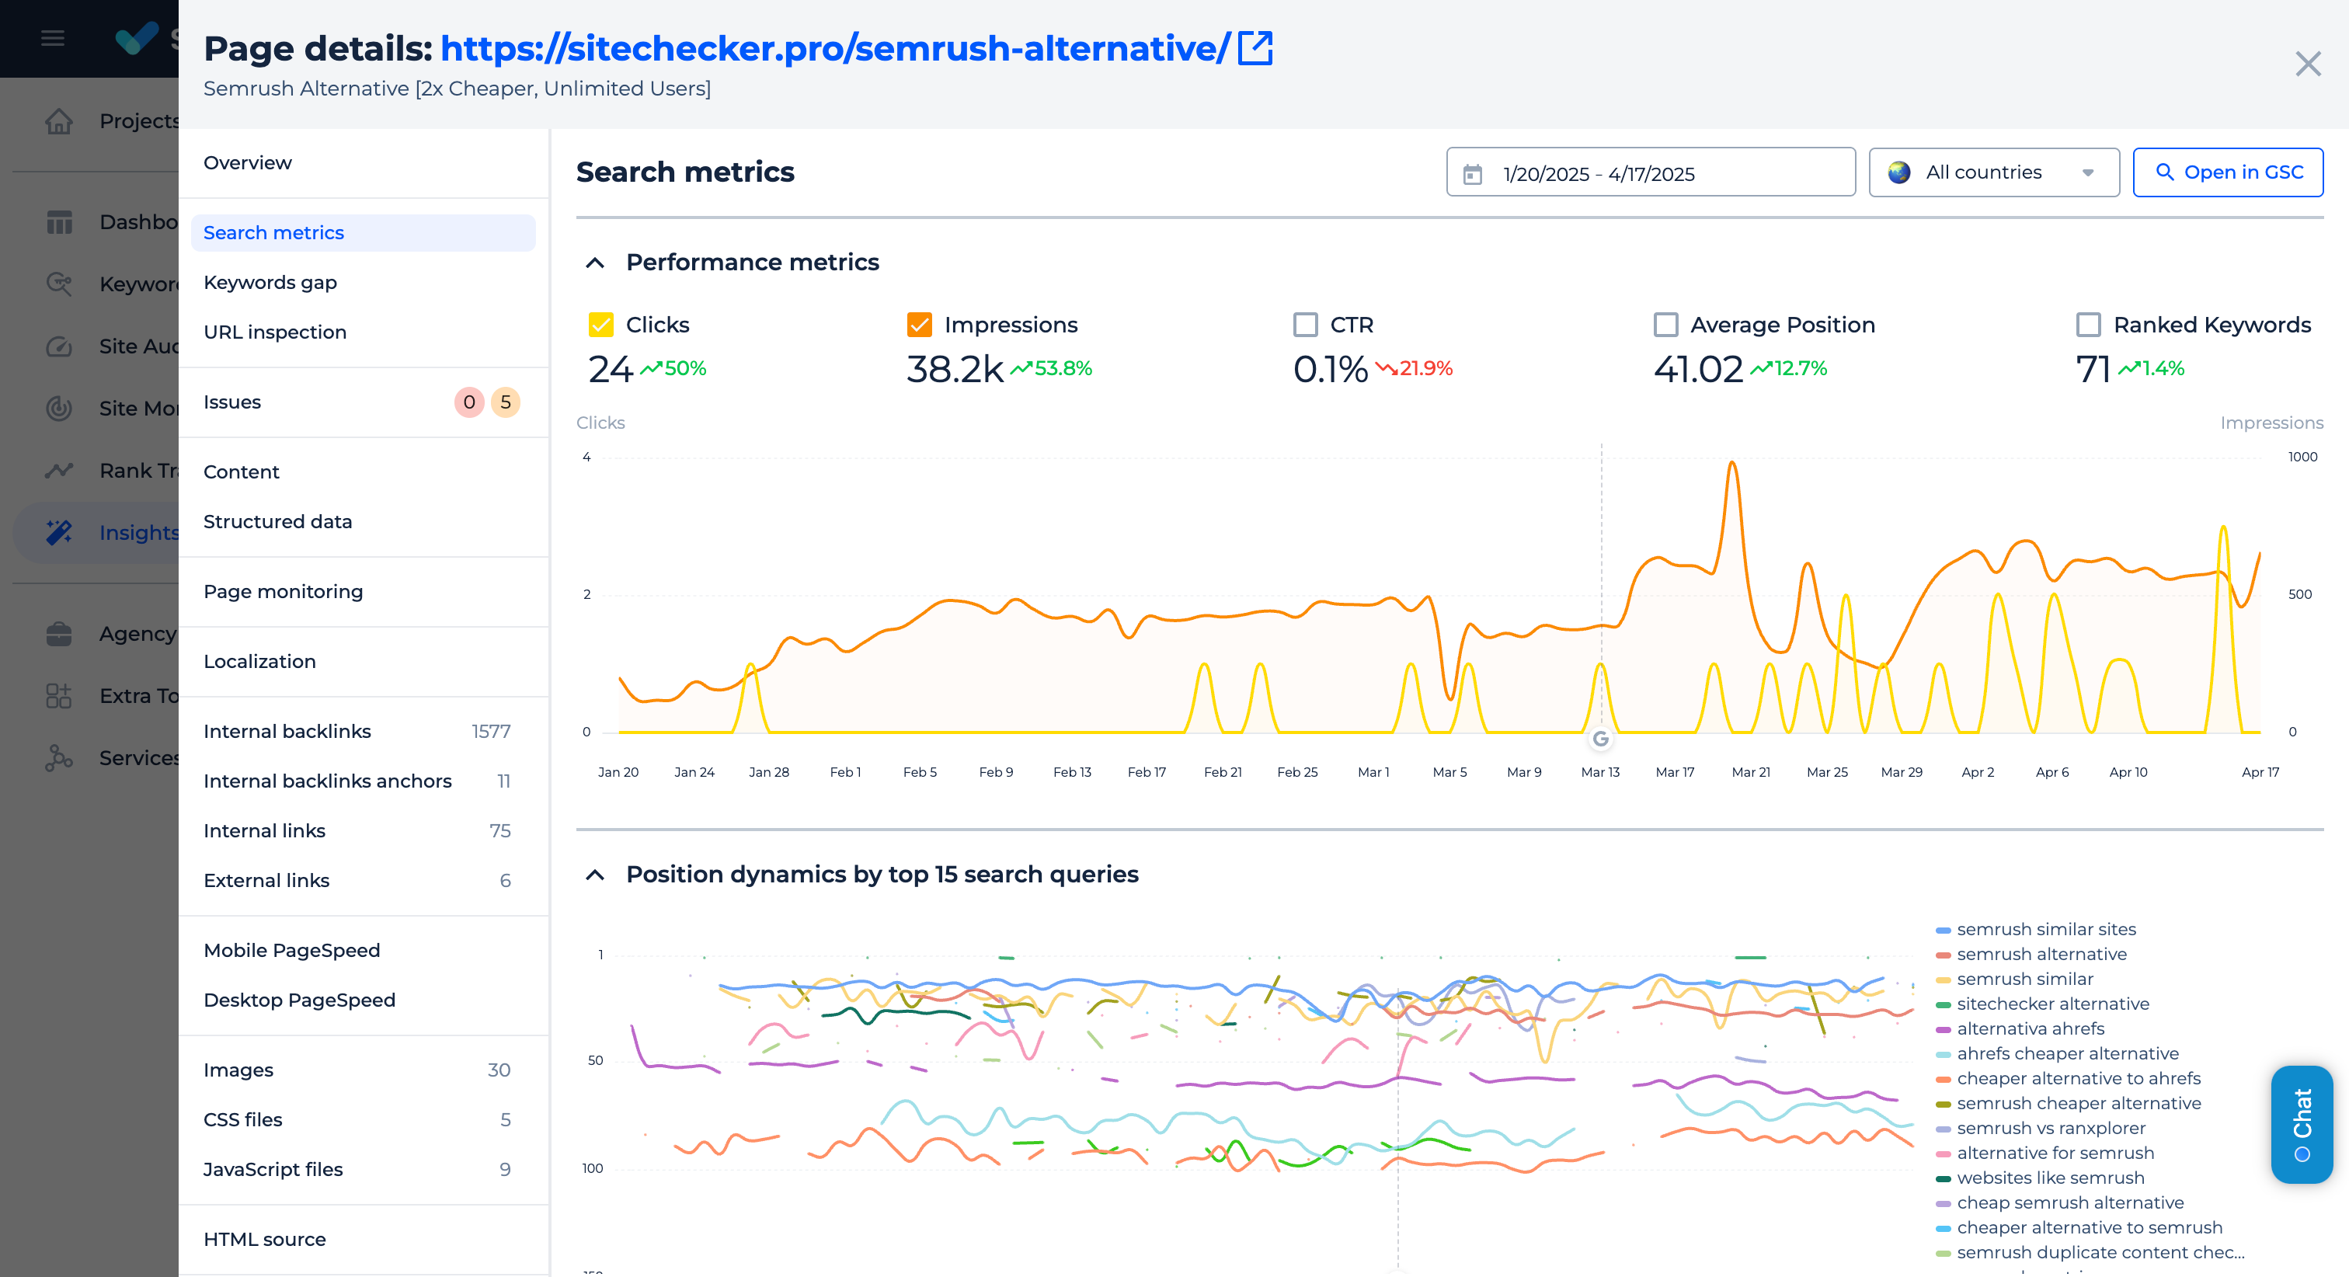Open Localization section
This screenshot has width=2349, height=1277.
pyautogui.click(x=259, y=661)
